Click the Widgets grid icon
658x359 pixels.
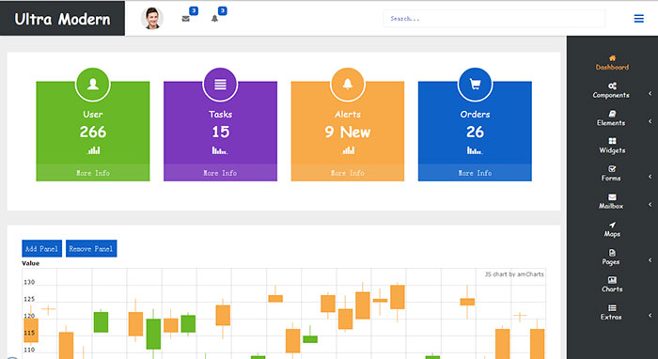[612, 141]
